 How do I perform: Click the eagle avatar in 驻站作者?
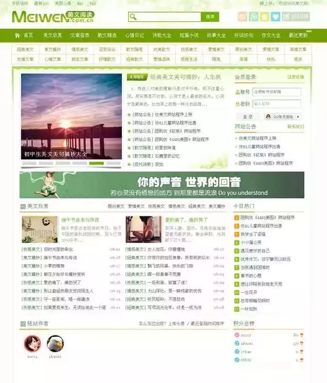pos(55,344)
